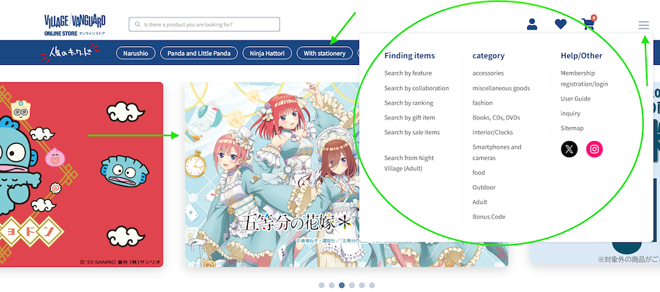Click the Finding items heading

(x=409, y=56)
